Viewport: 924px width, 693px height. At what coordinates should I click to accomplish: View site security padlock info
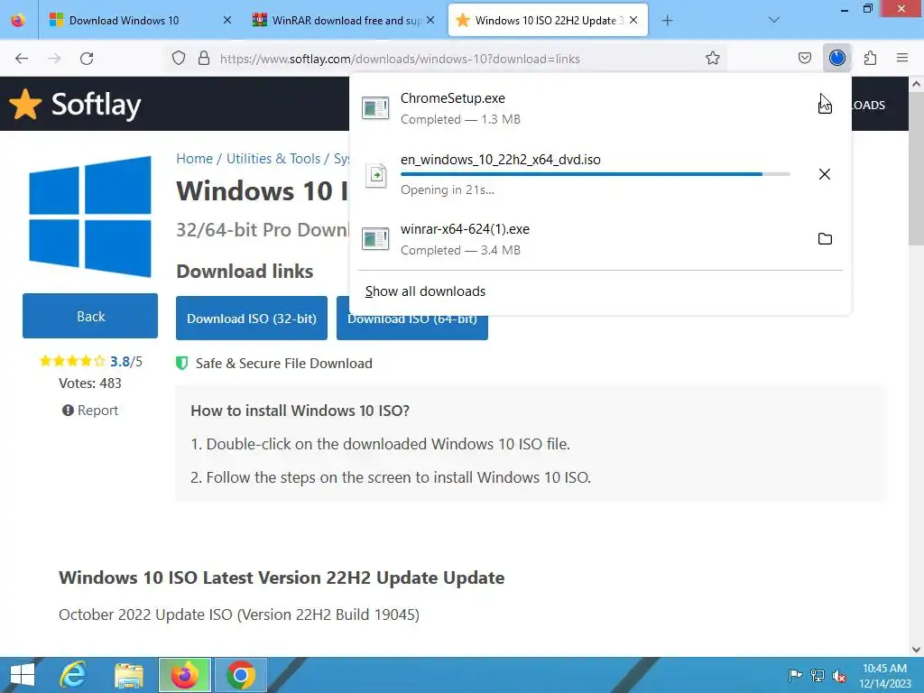click(204, 59)
